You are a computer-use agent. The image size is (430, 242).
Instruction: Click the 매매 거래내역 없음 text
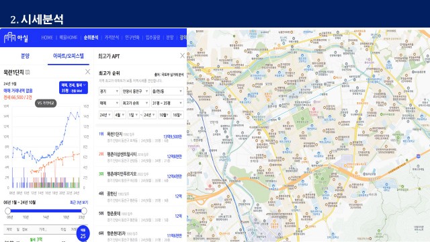click(x=18, y=91)
